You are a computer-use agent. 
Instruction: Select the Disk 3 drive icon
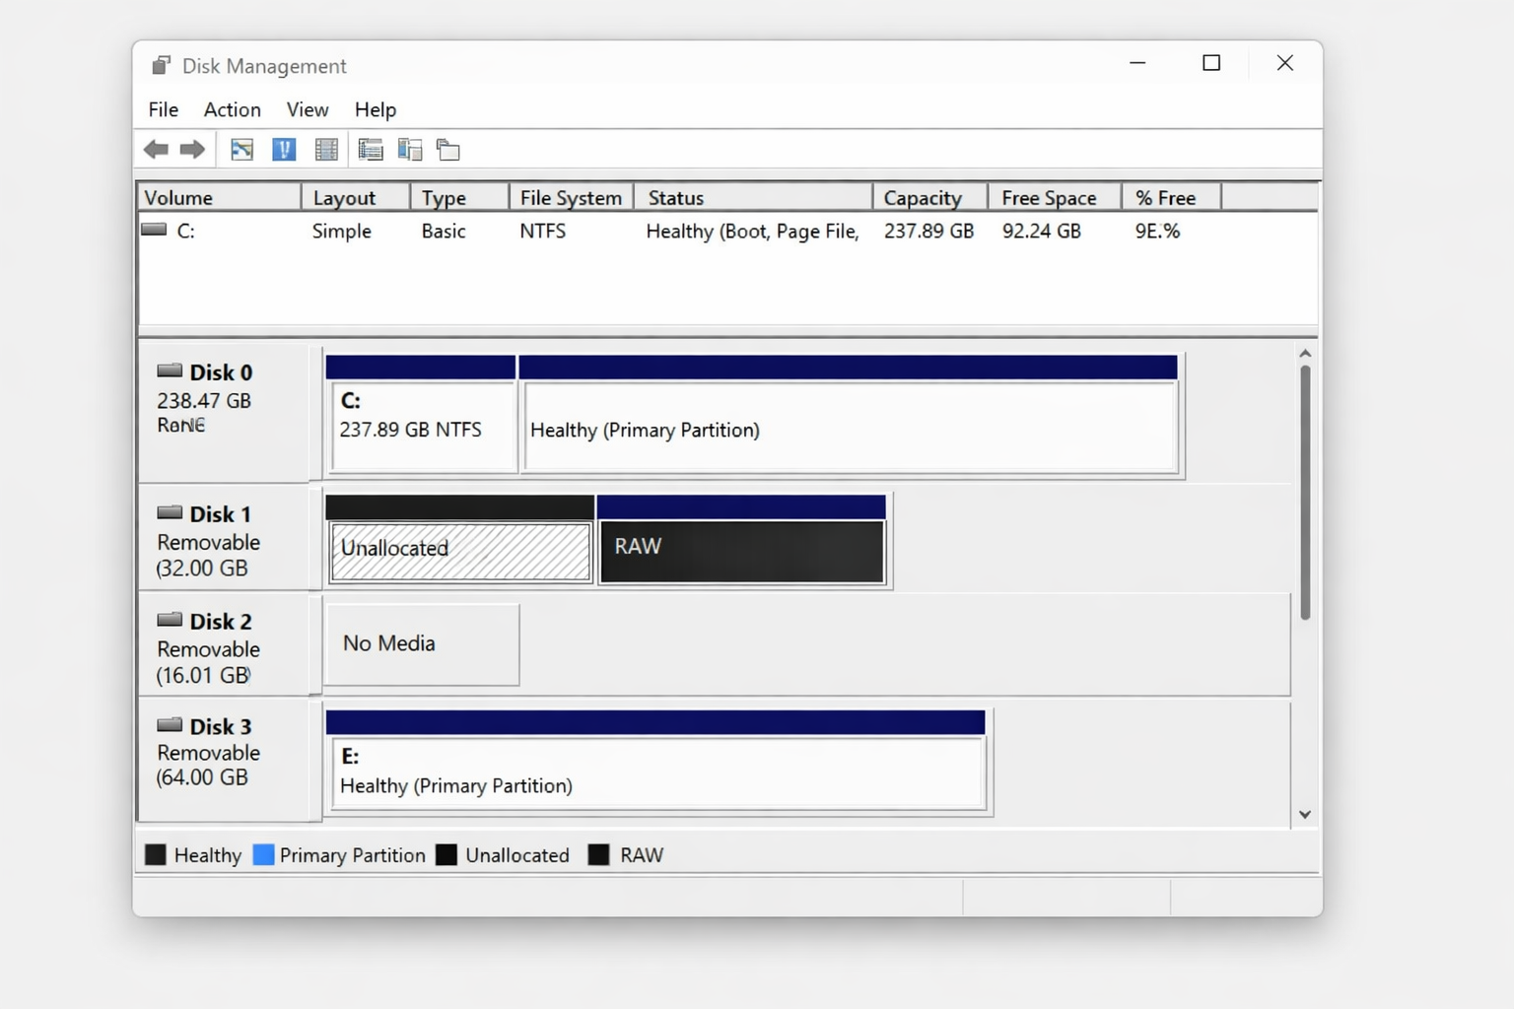coord(169,725)
